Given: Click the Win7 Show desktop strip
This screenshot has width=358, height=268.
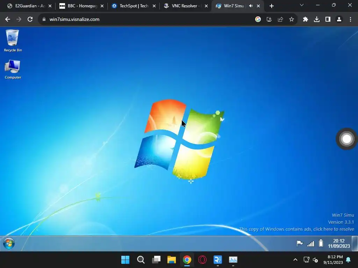Looking at the screenshot, I should coord(355,243).
